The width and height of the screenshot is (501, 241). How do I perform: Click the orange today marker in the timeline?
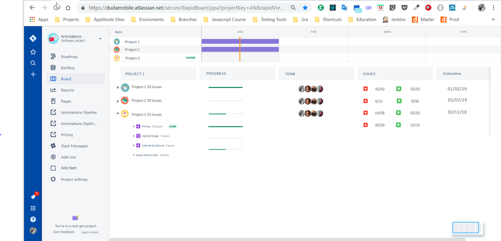[x=240, y=49]
